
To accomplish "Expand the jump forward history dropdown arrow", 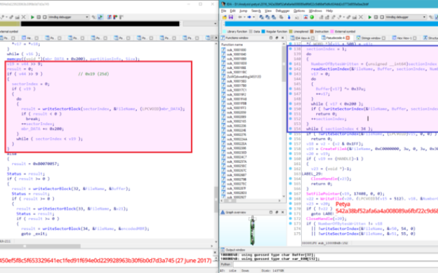I will (x=254, y=17).
